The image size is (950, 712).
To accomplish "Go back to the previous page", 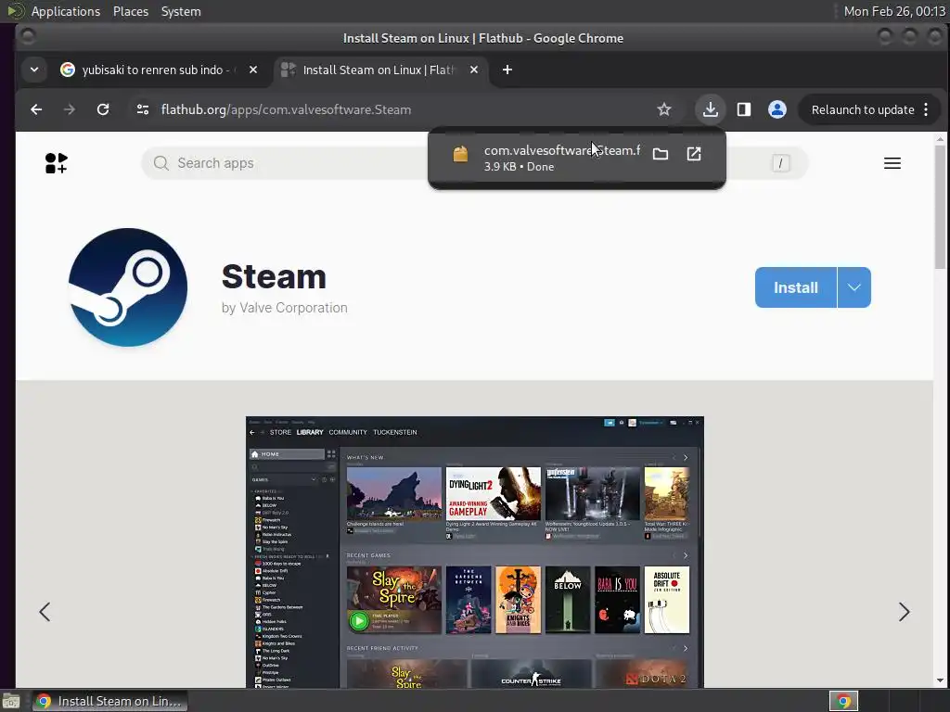I will pos(36,109).
